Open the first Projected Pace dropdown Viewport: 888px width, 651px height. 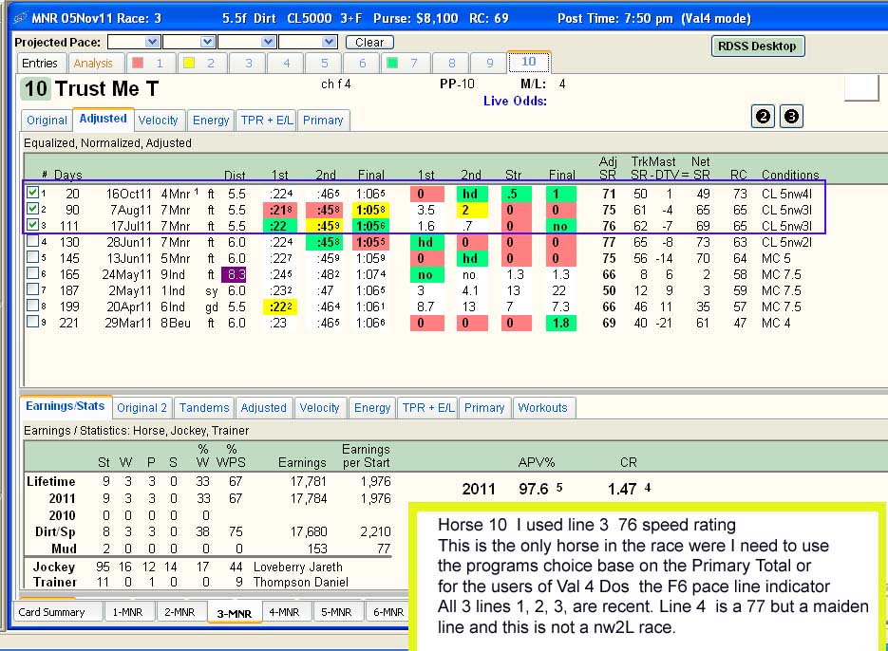point(152,42)
